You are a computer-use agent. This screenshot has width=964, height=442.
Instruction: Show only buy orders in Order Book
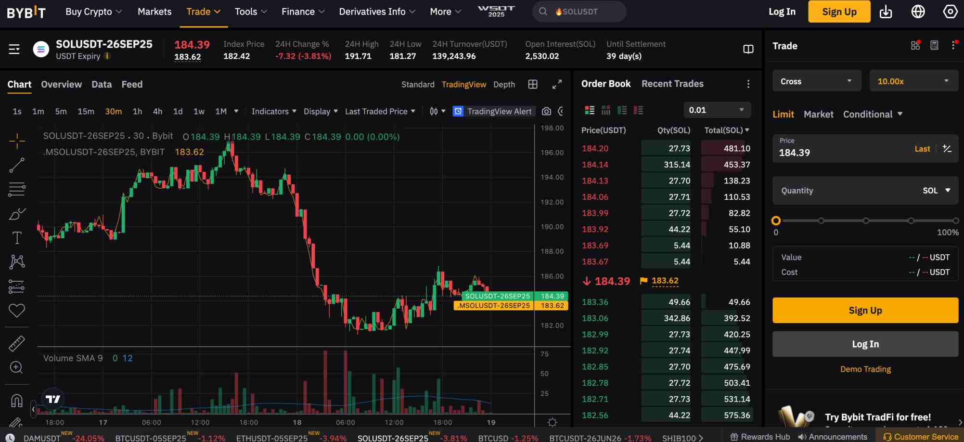(622, 110)
